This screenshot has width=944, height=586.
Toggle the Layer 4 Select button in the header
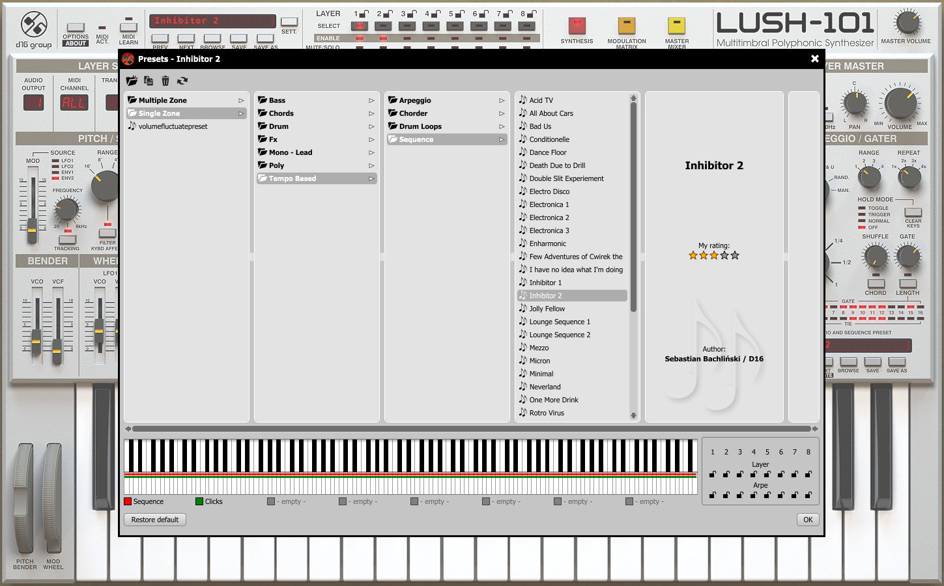pos(431,26)
